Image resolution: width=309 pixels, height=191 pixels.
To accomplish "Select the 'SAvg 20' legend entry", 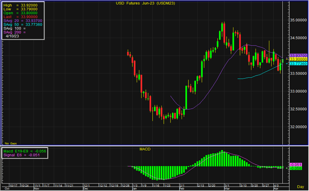I will 23,20.
